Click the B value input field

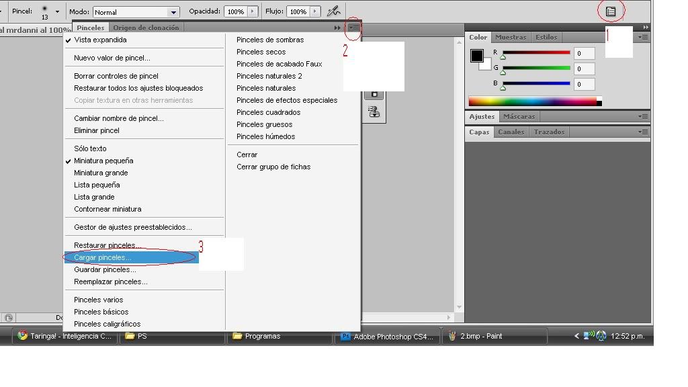pos(584,84)
